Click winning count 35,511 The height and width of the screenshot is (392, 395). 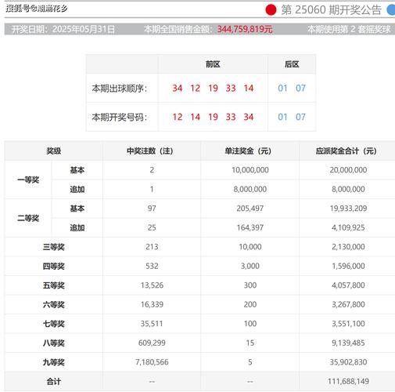pyautogui.click(x=152, y=324)
